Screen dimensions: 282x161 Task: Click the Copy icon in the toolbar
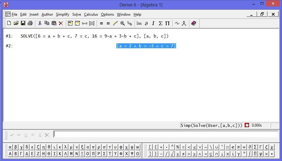click(47, 23)
